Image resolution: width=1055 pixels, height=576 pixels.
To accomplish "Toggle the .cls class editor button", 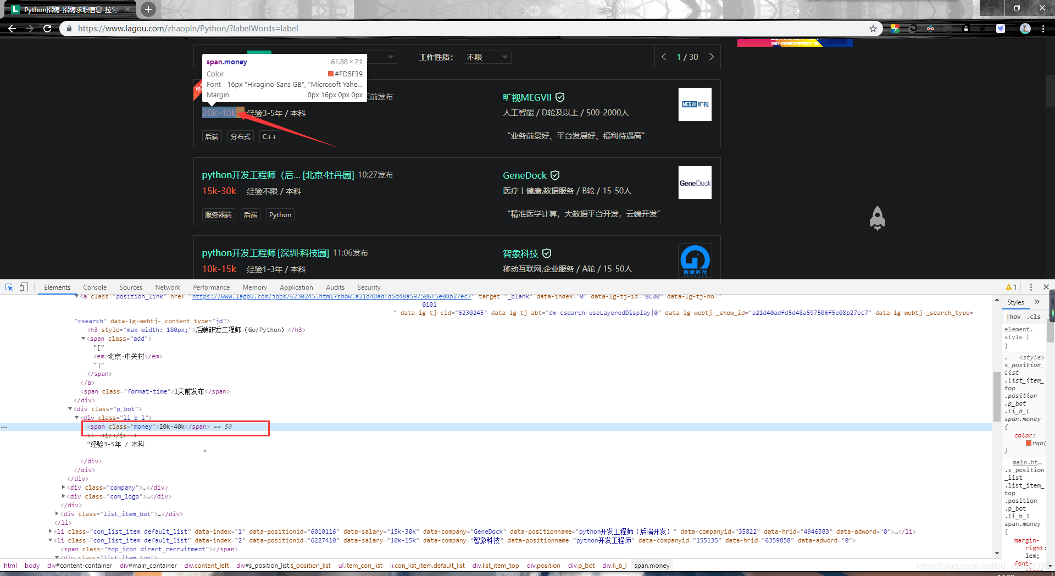I will [1035, 317].
